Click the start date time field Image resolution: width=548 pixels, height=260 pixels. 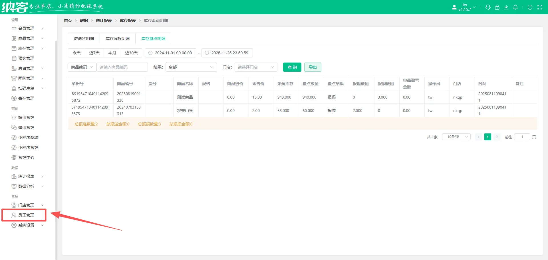tap(171, 53)
